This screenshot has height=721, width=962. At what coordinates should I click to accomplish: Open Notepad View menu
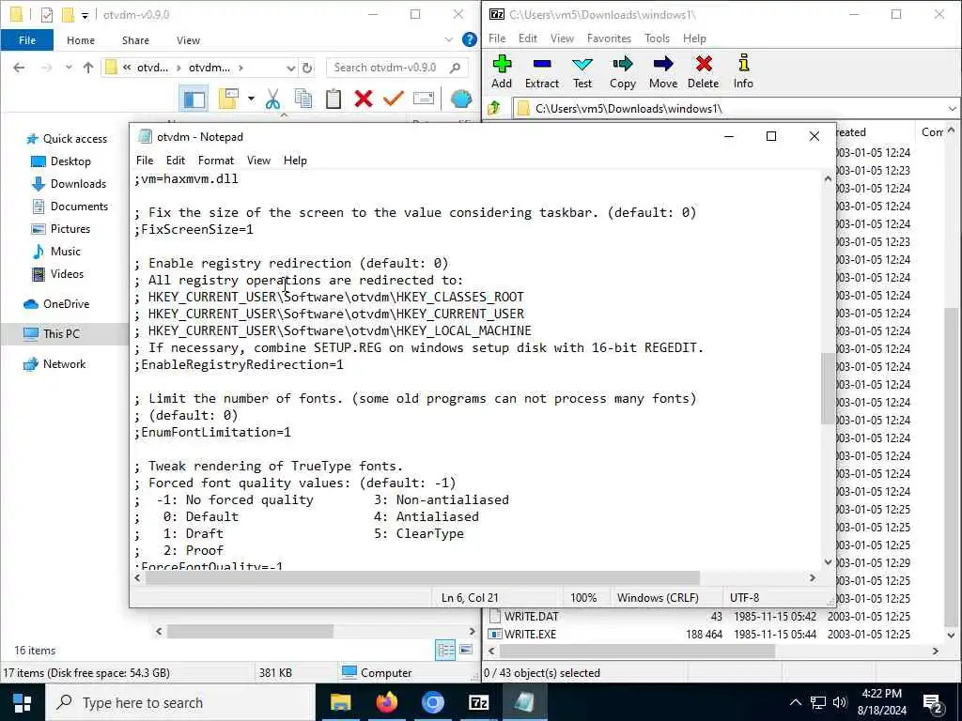pyautogui.click(x=259, y=160)
